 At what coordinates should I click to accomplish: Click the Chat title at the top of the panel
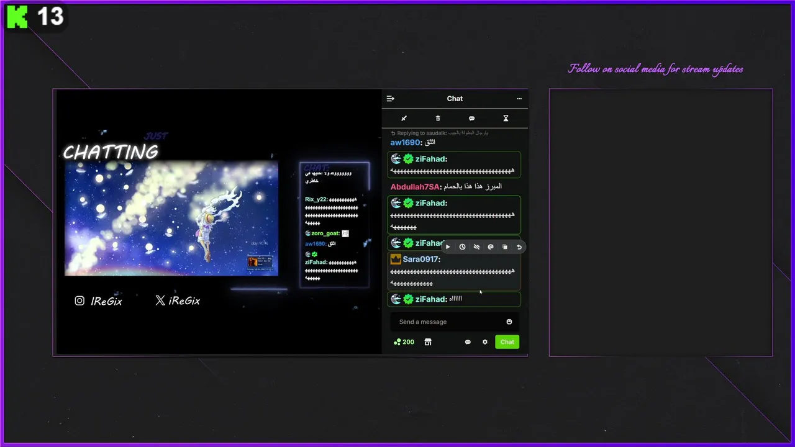[x=455, y=99]
